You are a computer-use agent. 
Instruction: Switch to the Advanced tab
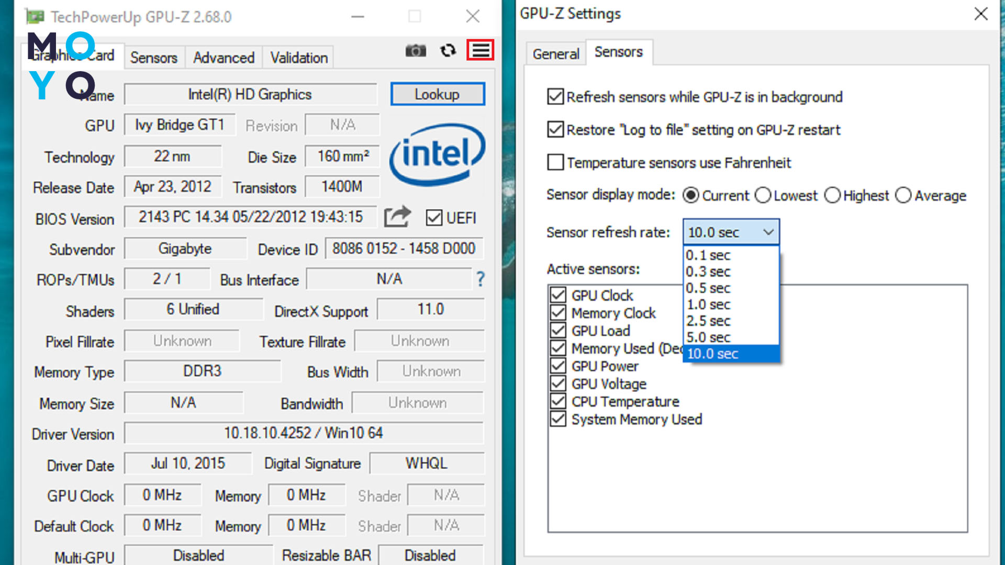(224, 58)
